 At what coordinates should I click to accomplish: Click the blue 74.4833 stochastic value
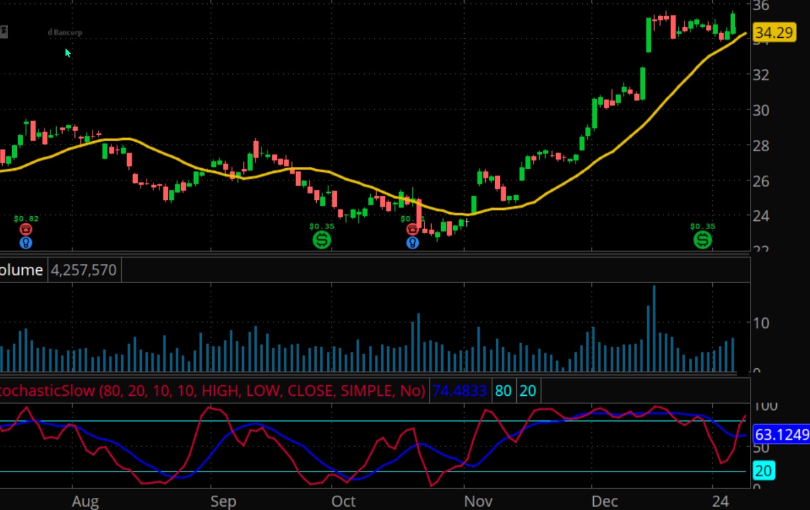459,390
